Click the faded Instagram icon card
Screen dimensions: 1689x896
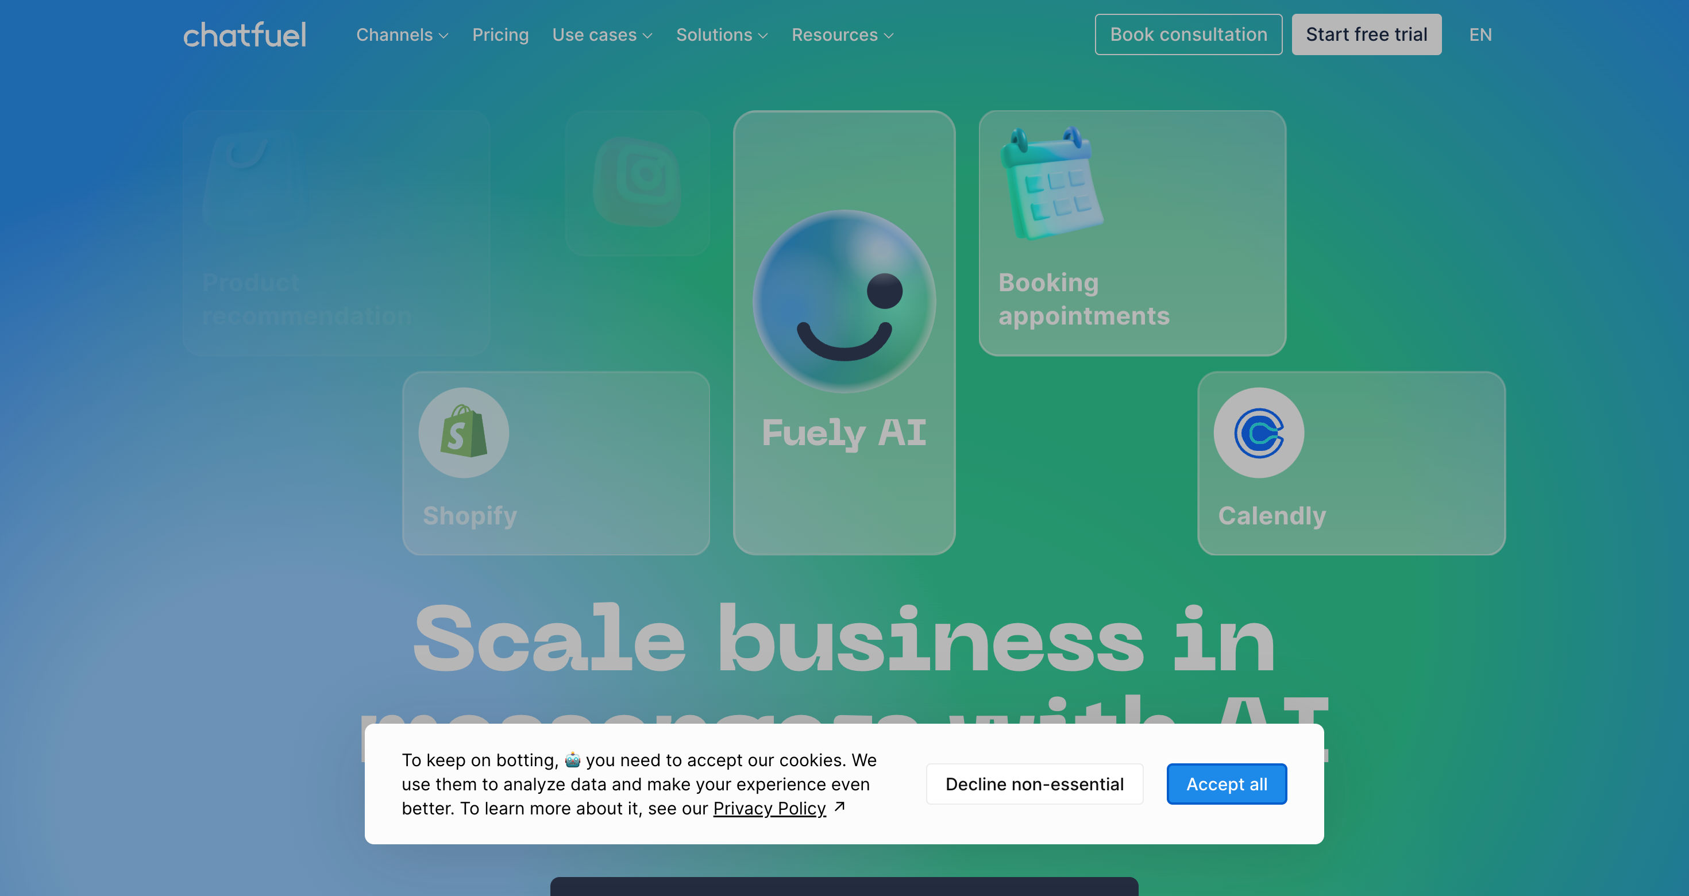point(638,182)
